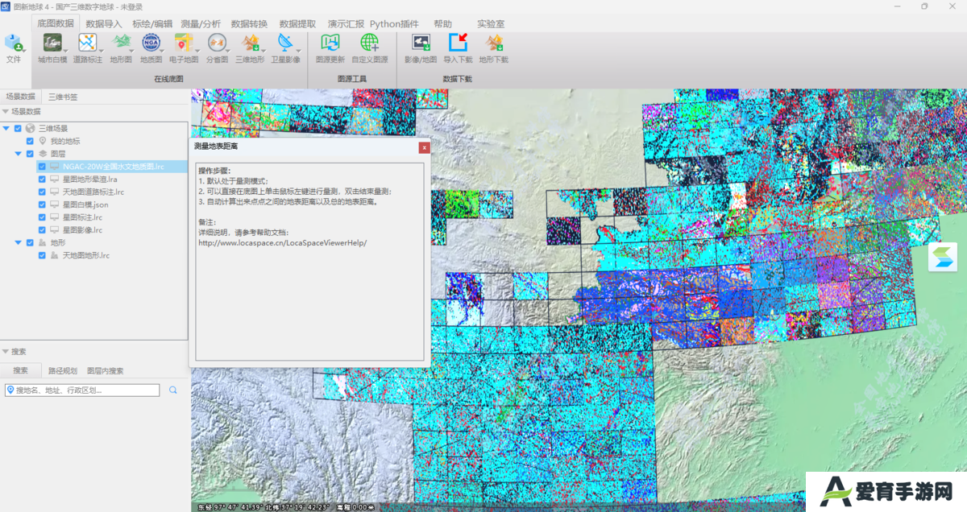The height and width of the screenshot is (512, 967).
Task: Uncheck the 三维场景 checkbox
Action: (18, 129)
